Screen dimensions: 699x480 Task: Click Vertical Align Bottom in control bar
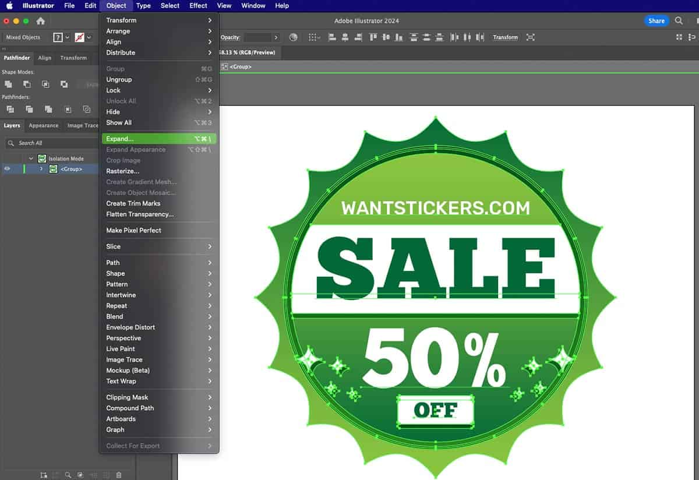399,37
